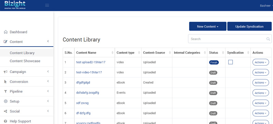
Task: Open Actions dropdown for dfgdfgdgd
Action: (x=261, y=83)
